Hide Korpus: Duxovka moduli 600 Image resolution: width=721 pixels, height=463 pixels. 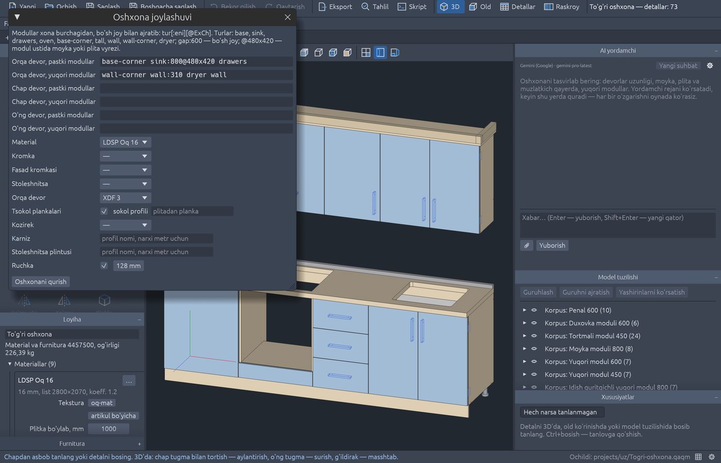[x=534, y=323]
